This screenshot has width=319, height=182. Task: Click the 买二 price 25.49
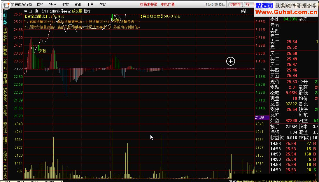tap(292, 59)
